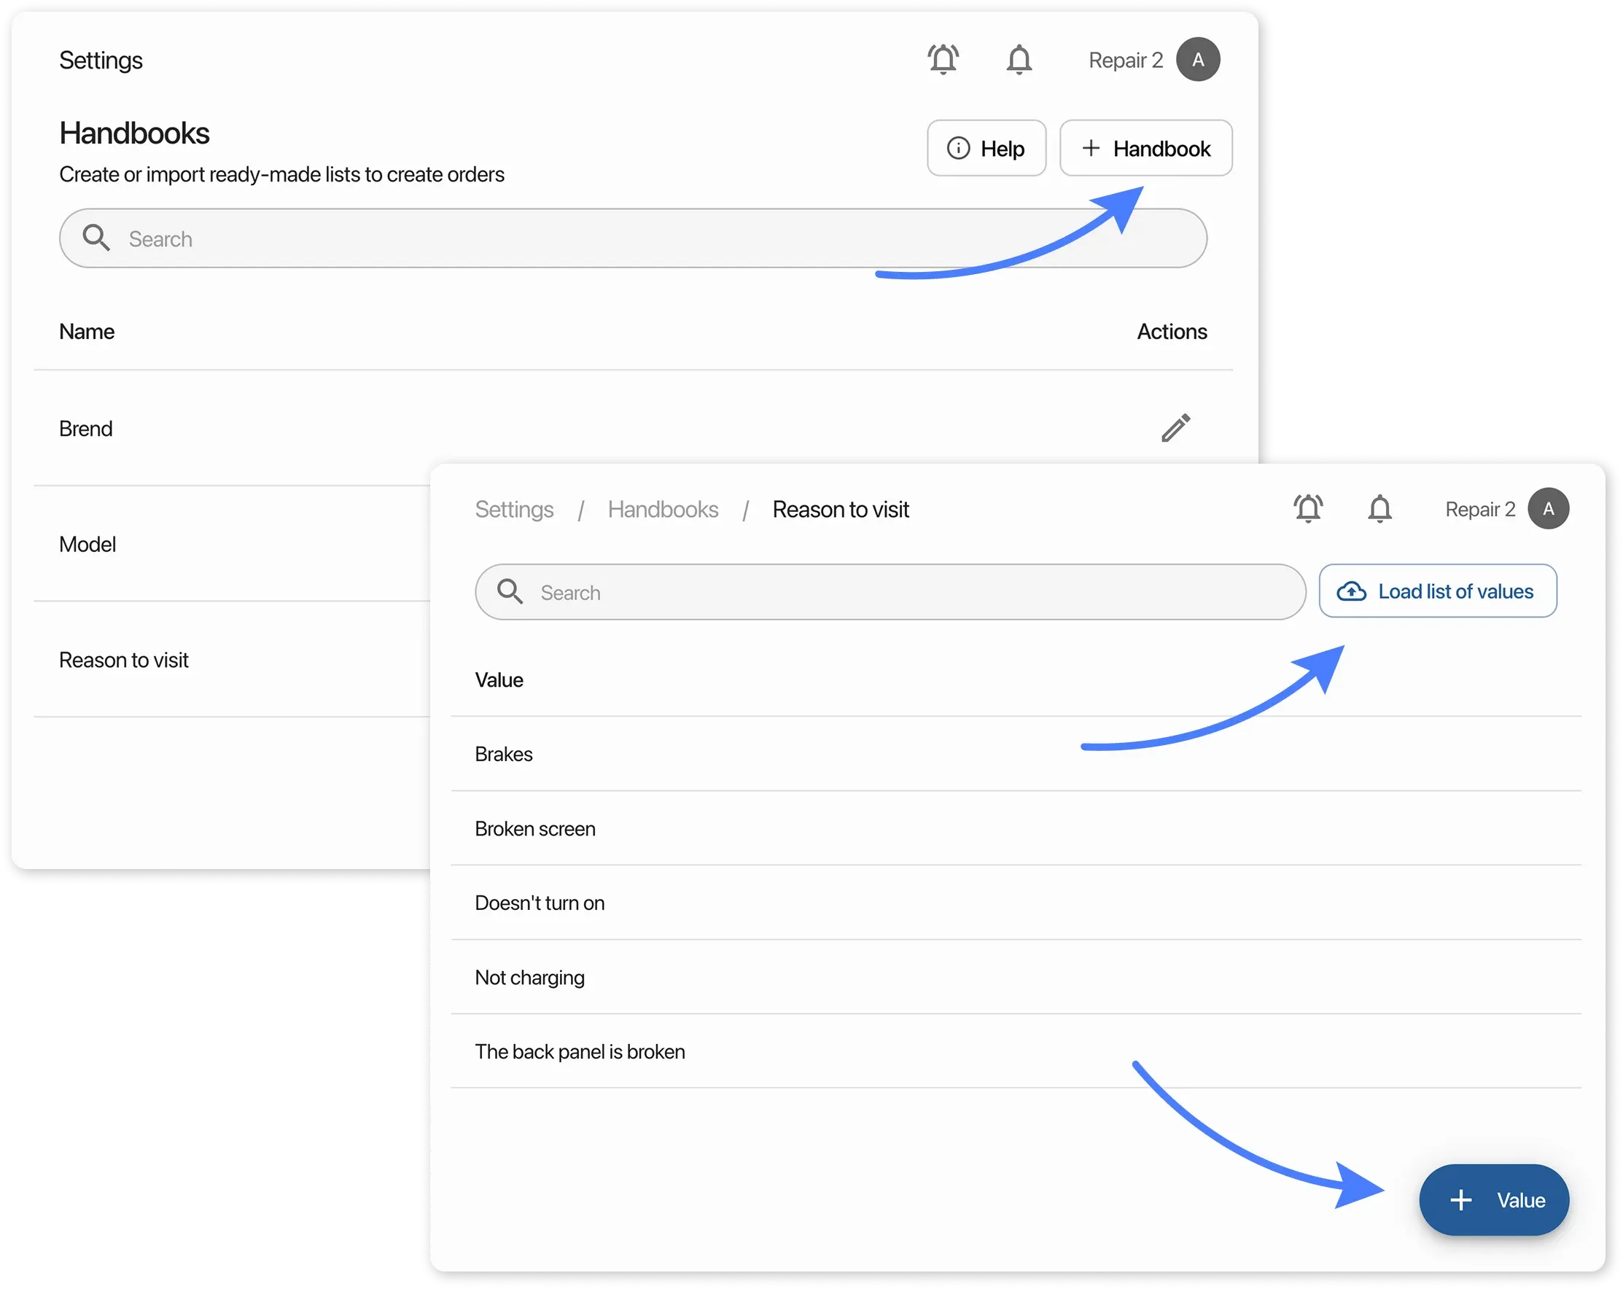Screen dimensions: 1623x1289
Task: Open the Settings breadcrumb link
Action: [514, 509]
